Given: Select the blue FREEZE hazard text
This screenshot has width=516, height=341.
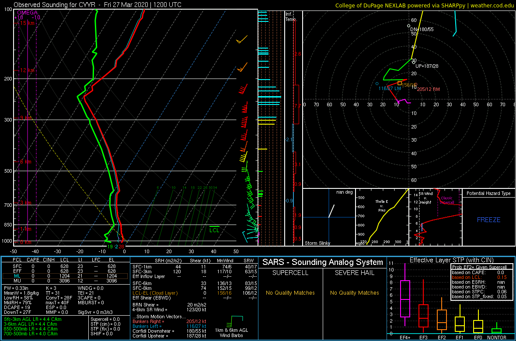Looking at the screenshot, I should click(489, 219).
